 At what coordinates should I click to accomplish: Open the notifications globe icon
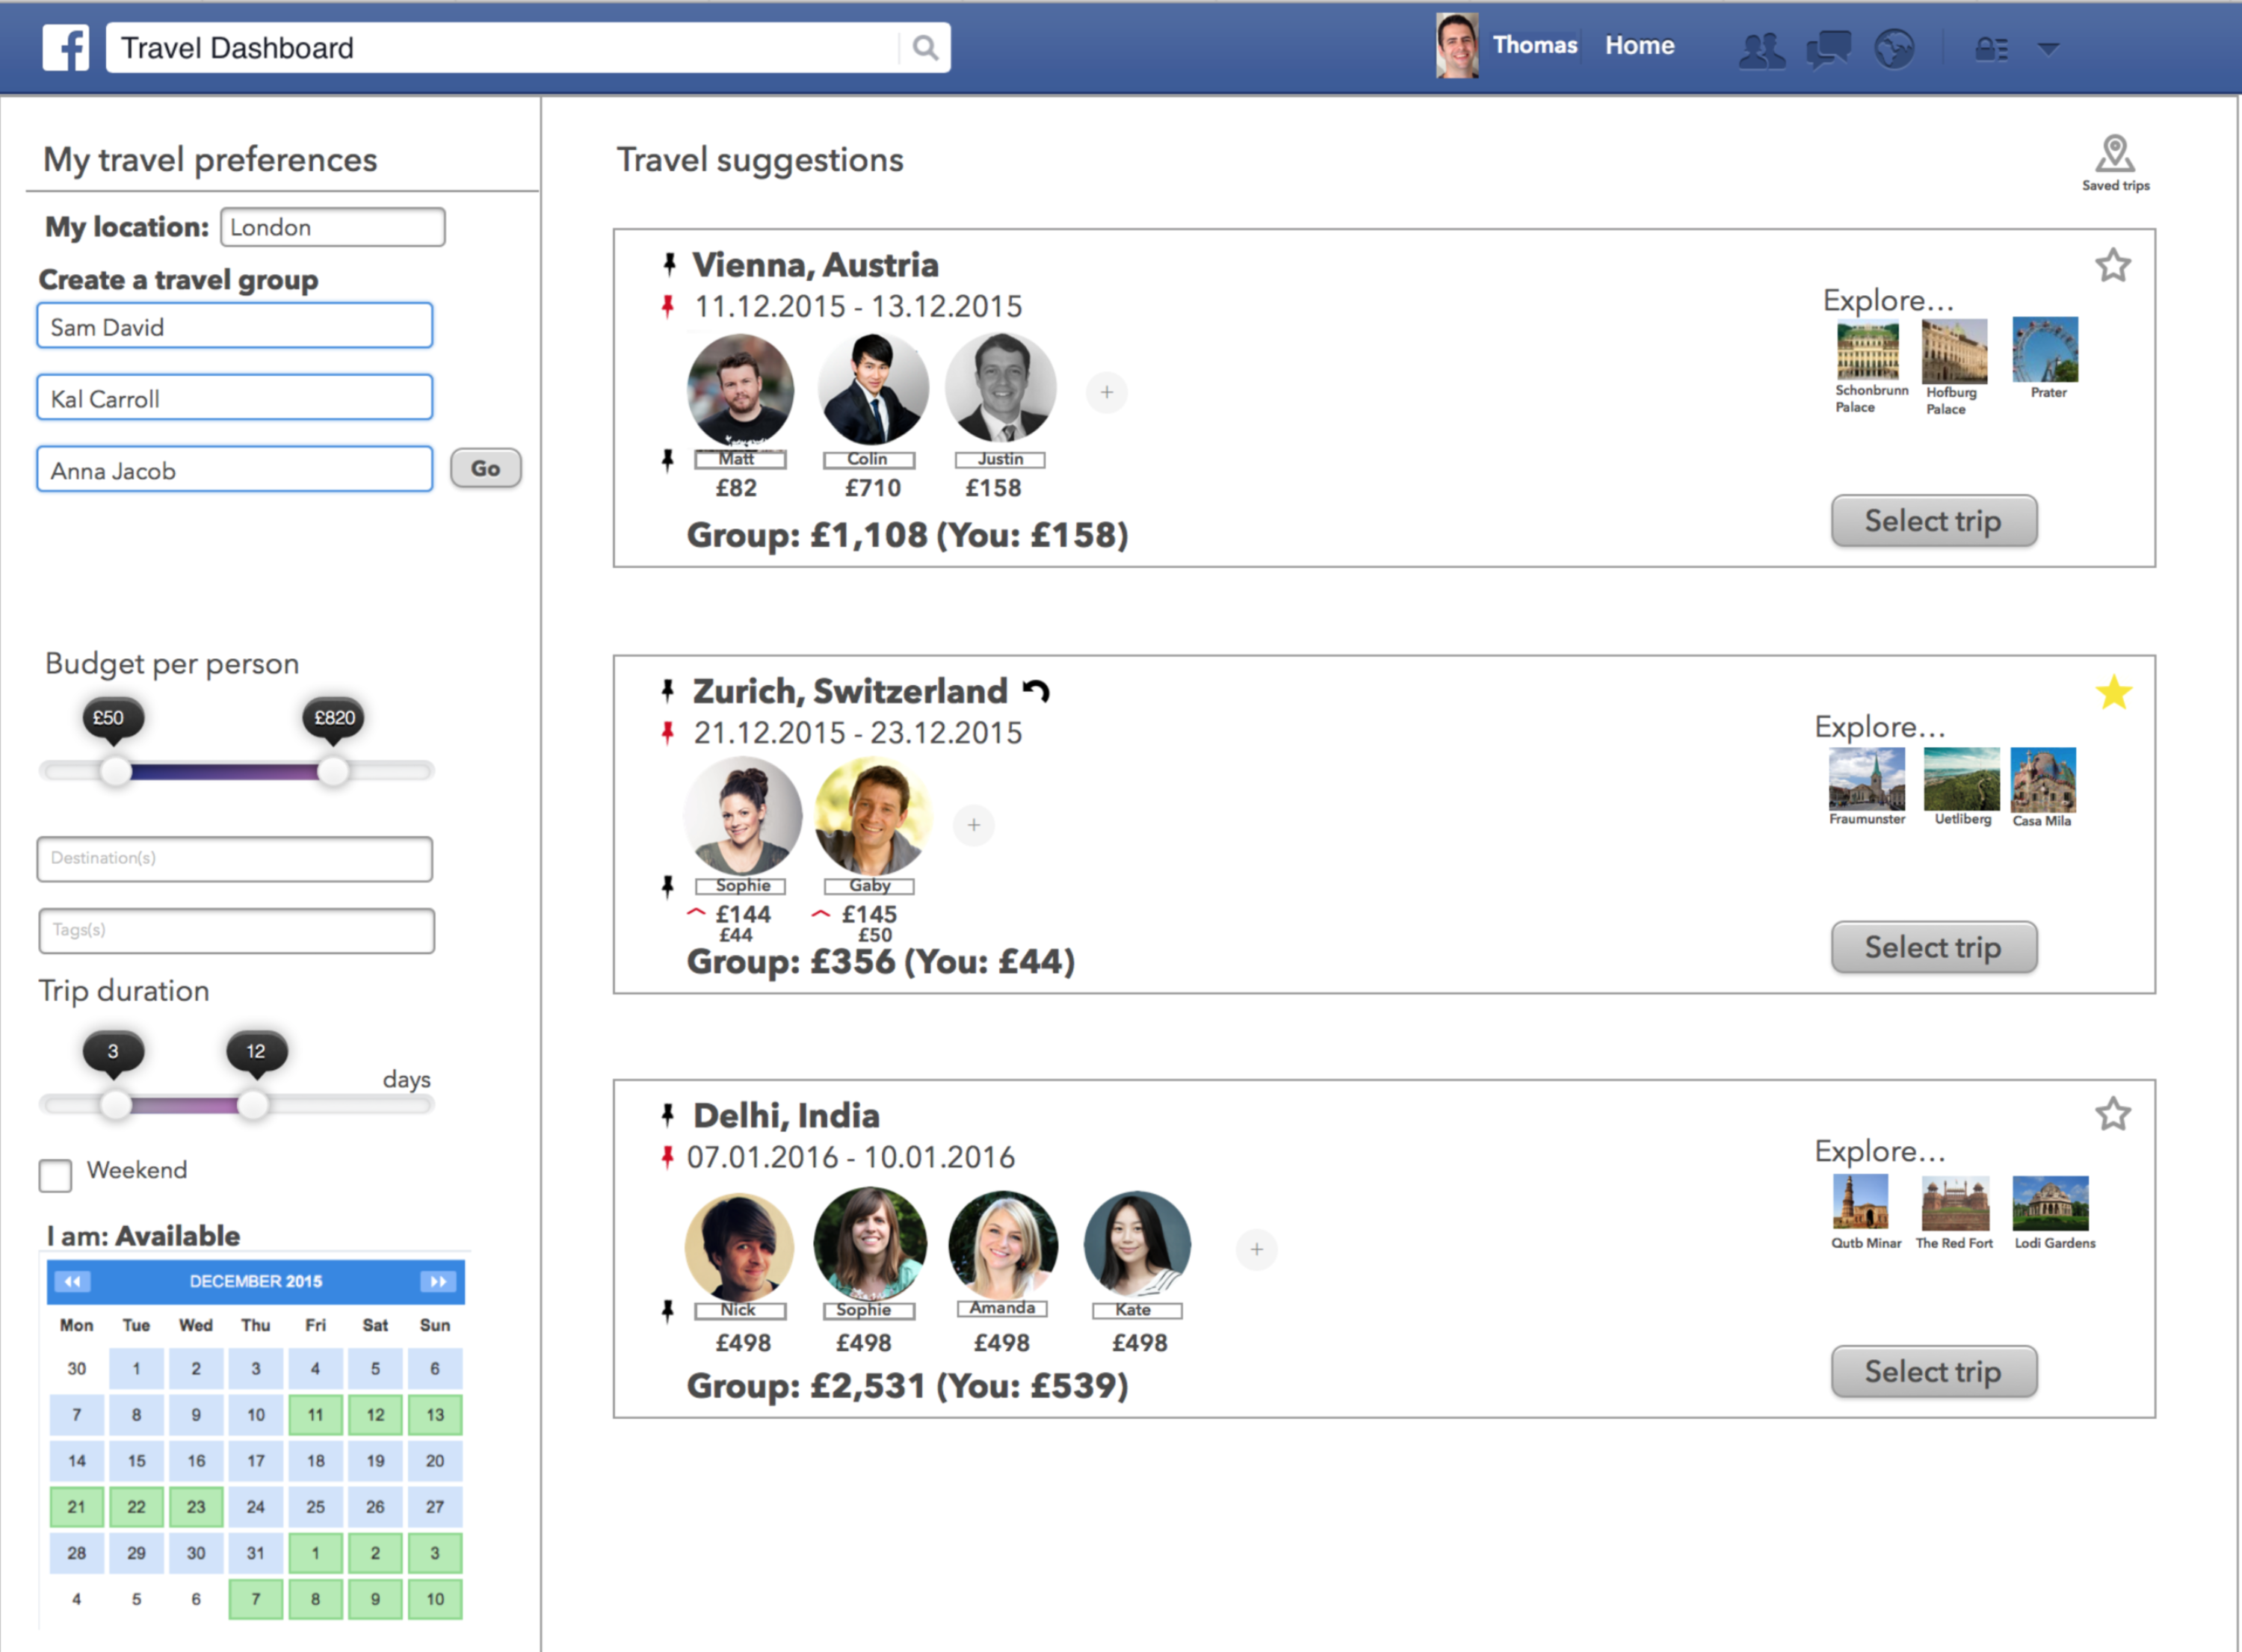tap(1894, 49)
